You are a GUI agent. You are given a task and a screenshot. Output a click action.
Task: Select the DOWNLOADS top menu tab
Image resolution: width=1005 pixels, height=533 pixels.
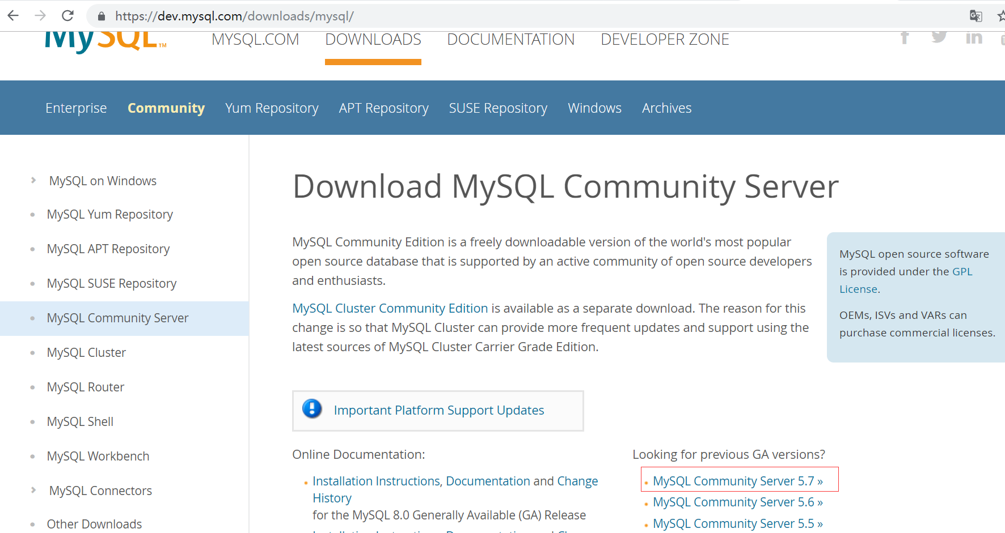[x=373, y=39]
